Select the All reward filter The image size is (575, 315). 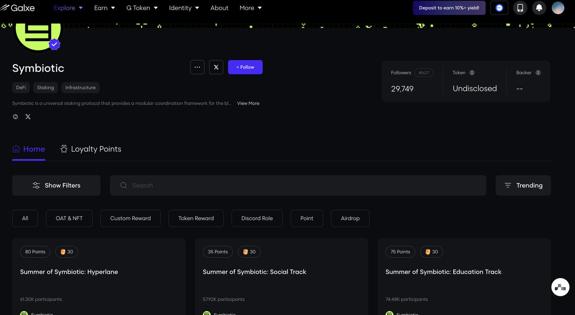pos(25,218)
